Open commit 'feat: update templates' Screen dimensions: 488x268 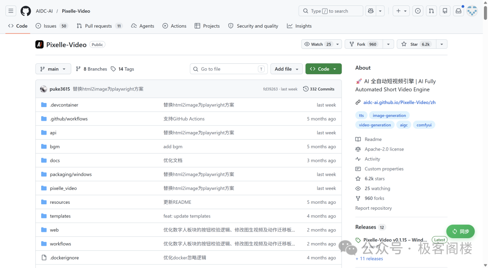(187, 216)
